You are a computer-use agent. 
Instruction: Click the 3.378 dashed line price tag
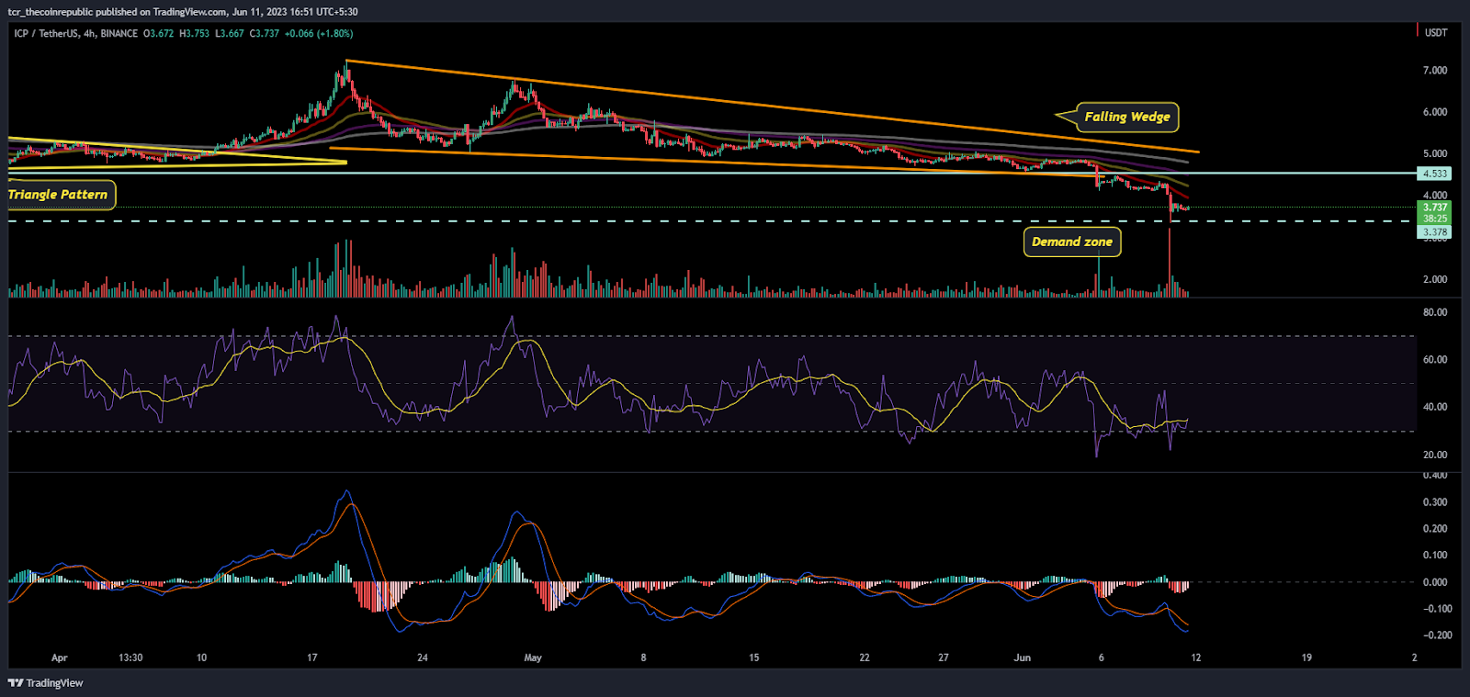pyautogui.click(x=1435, y=232)
